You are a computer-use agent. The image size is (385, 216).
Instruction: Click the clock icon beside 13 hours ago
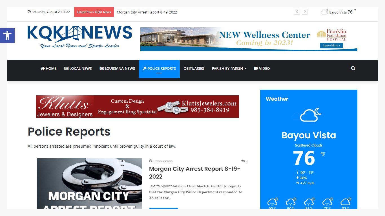[151, 161]
